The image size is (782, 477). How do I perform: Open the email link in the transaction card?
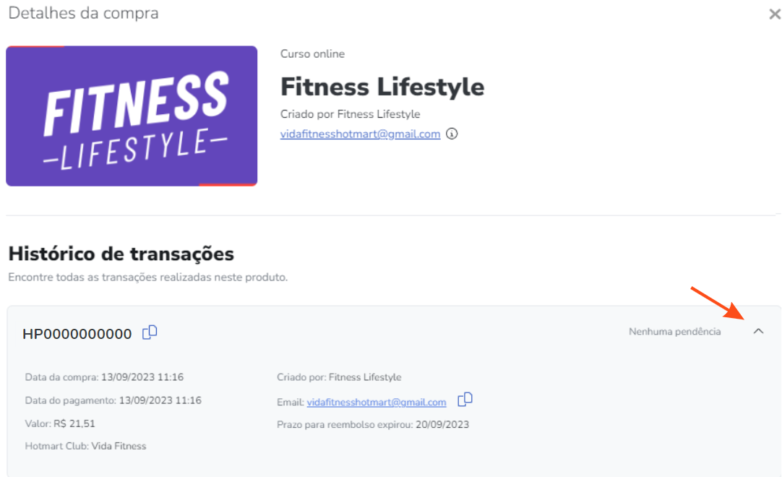tap(376, 402)
